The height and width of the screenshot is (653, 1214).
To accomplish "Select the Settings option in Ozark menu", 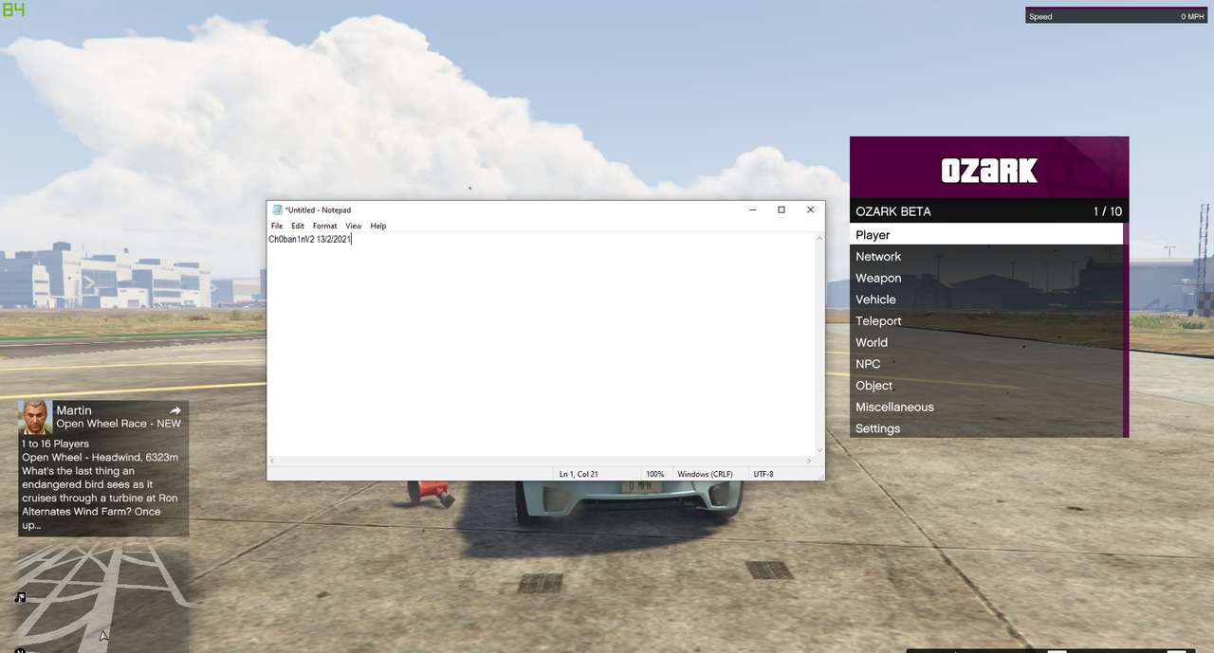I will (986, 428).
